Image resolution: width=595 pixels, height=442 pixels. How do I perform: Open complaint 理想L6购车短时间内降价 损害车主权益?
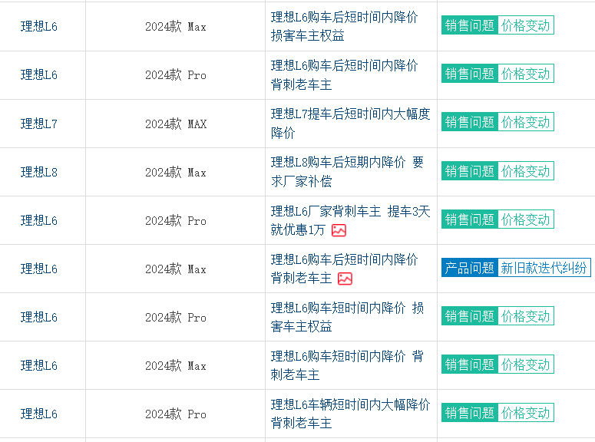pos(347,317)
